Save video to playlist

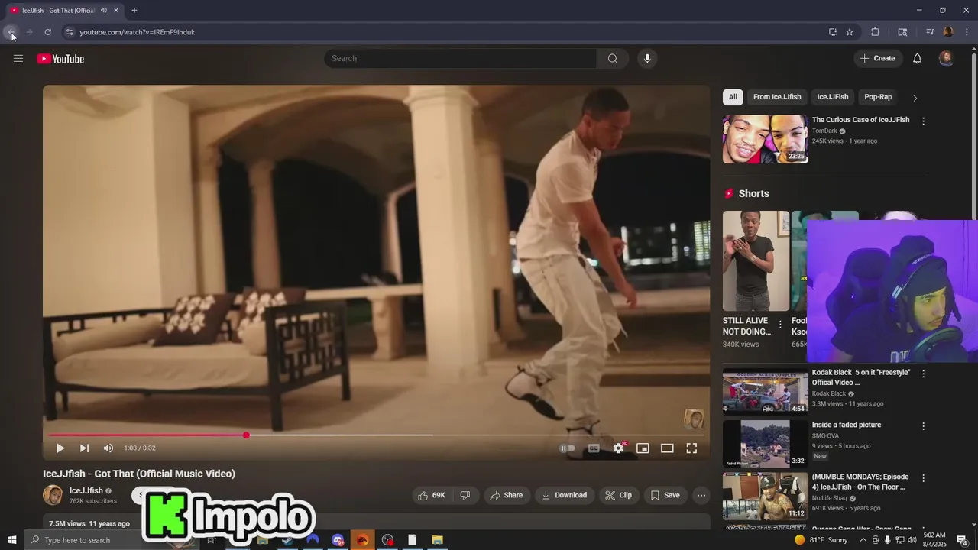665,496
